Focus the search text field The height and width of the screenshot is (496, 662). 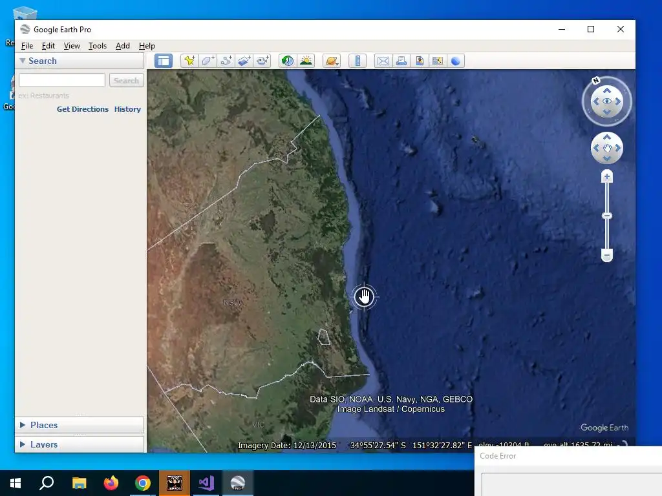pos(62,80)
